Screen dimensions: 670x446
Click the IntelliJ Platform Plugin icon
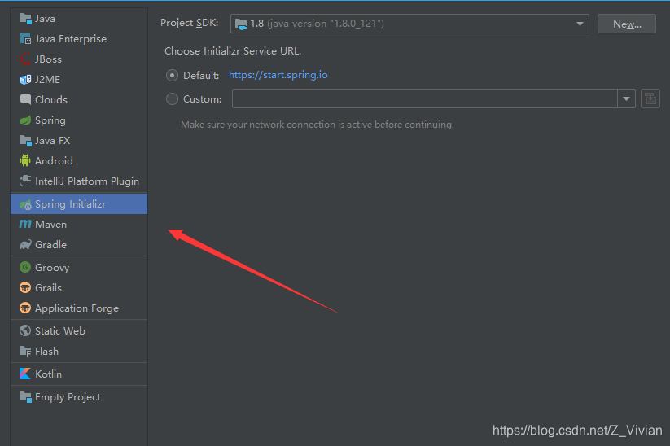point(25,181)
